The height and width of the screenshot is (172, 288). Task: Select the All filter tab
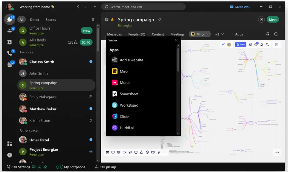point(21,20)
